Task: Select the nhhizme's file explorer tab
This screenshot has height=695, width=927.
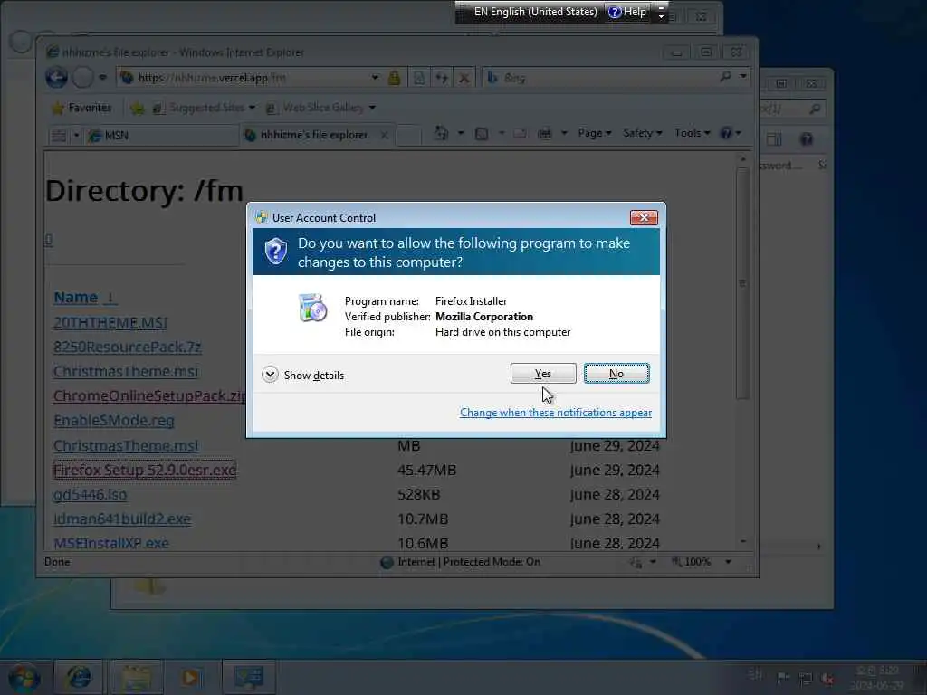Action: (314, 135)
